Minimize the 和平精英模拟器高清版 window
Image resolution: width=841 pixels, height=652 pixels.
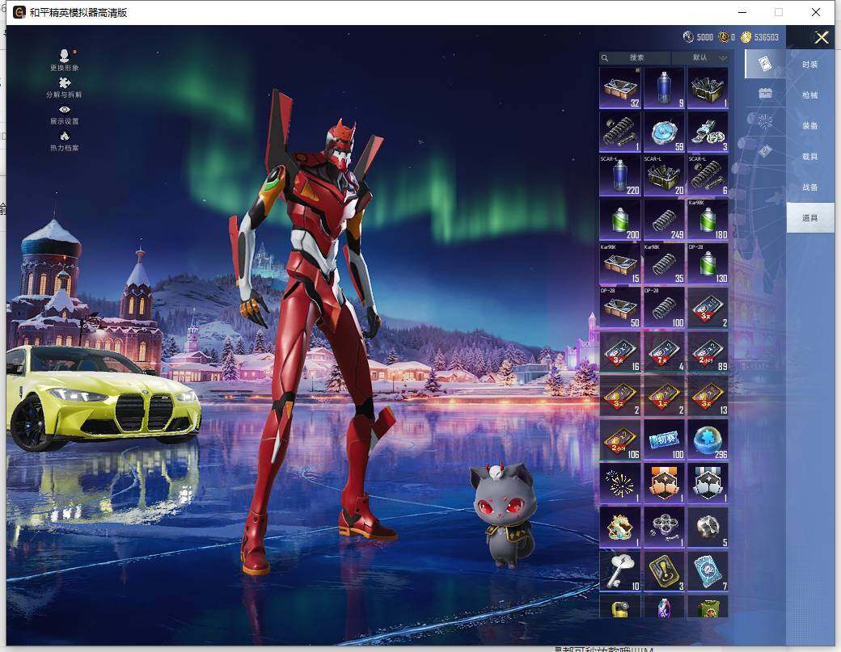coord(742,12)
